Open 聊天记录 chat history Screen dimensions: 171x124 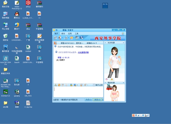pyautogui.click(x=98, y=85)
